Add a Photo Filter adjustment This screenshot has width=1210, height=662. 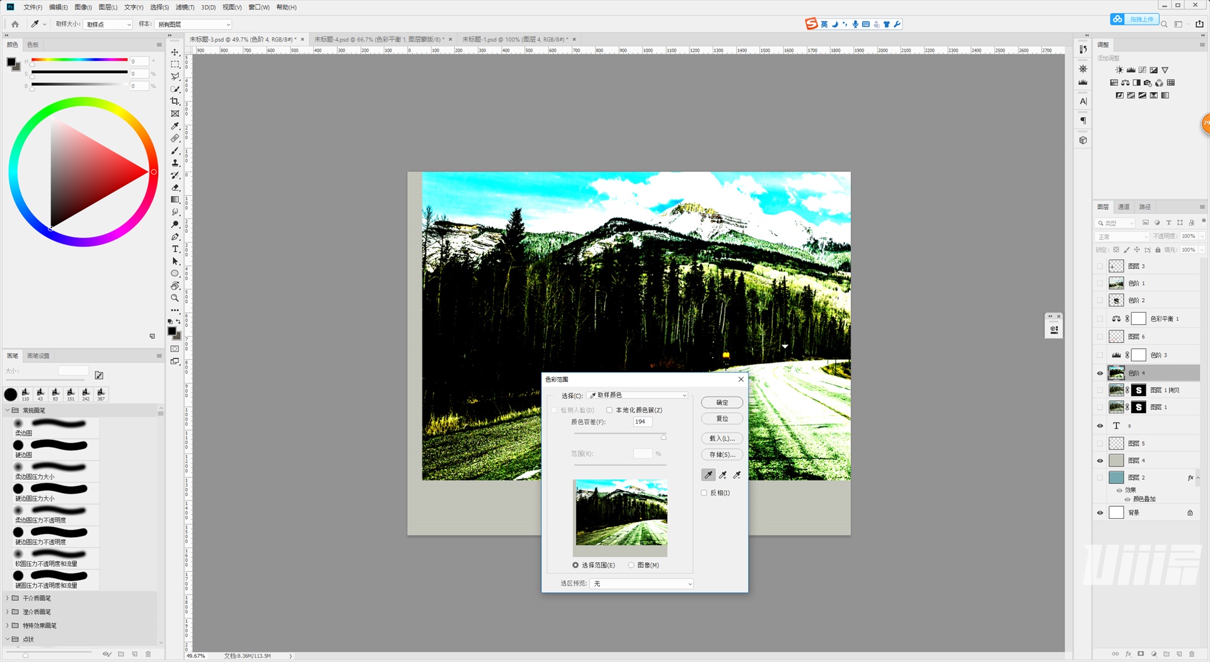(x=1148, y=83)
